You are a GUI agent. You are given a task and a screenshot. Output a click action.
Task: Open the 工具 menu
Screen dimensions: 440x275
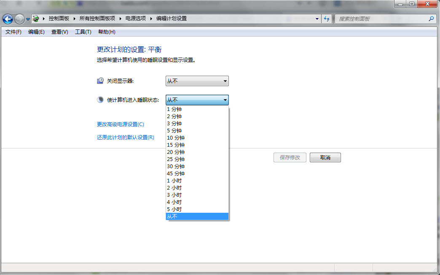(x=83, y=32)
